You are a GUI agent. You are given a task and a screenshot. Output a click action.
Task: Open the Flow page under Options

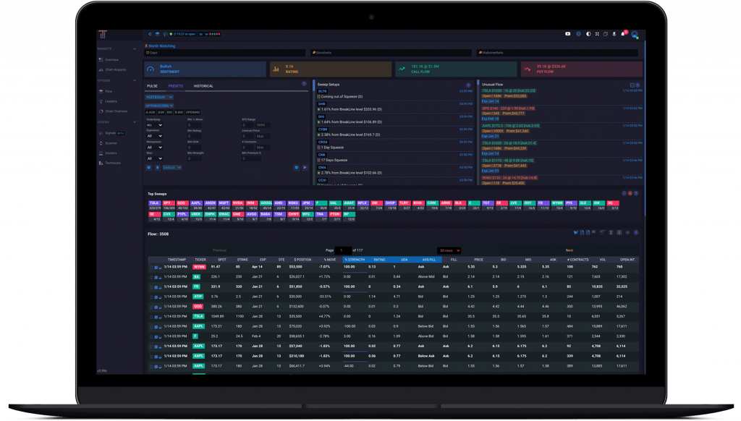[110, 91]
